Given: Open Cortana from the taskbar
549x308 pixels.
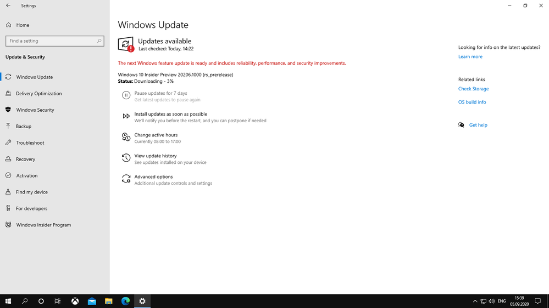Looking at the screenshot, I should [41, 301].
